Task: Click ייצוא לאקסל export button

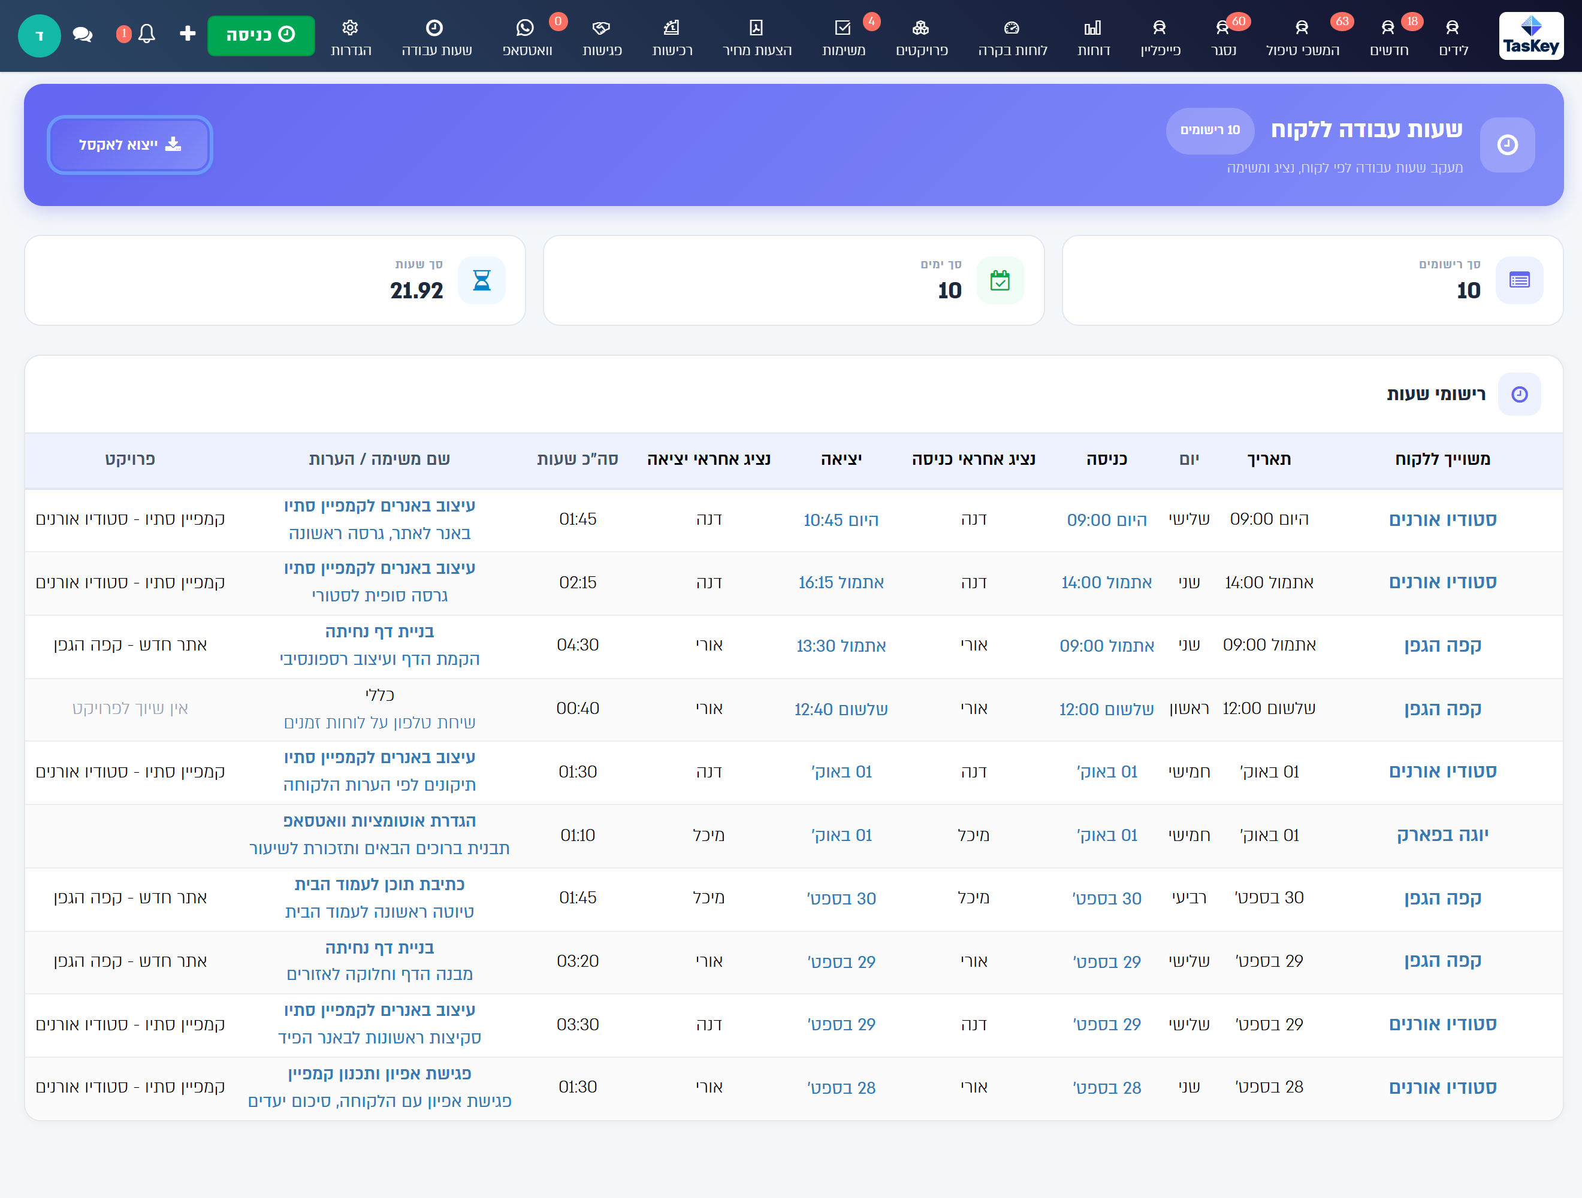Action: (130, 144)
